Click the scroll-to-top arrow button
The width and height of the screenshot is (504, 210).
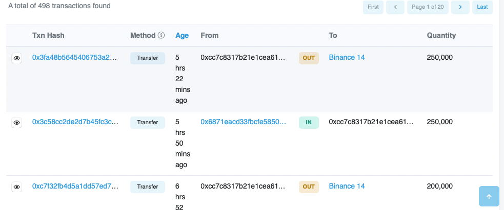pyautogui.click(x=489, y=197)
